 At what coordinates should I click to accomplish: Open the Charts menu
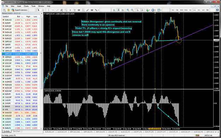(x=26, y=6)
